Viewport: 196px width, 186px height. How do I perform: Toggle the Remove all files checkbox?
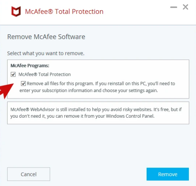pyautogui.click(x=23, y=83)
